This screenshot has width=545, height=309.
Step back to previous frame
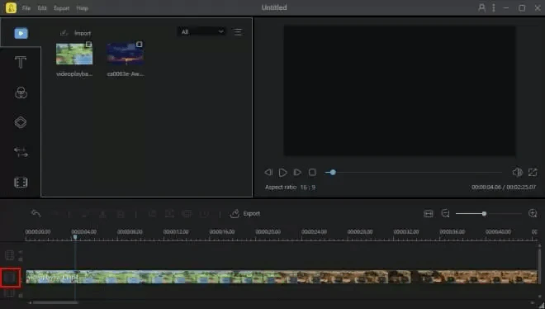(x=268, y=172)
